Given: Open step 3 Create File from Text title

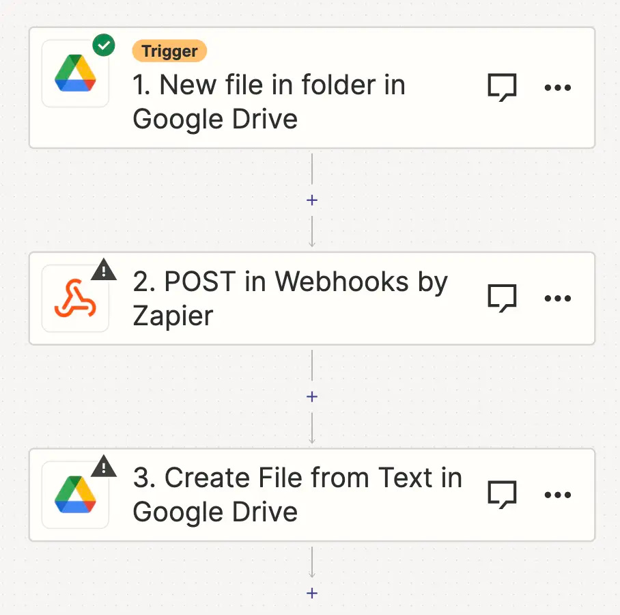Looking at the screenshot, I should tap(297, 495).
